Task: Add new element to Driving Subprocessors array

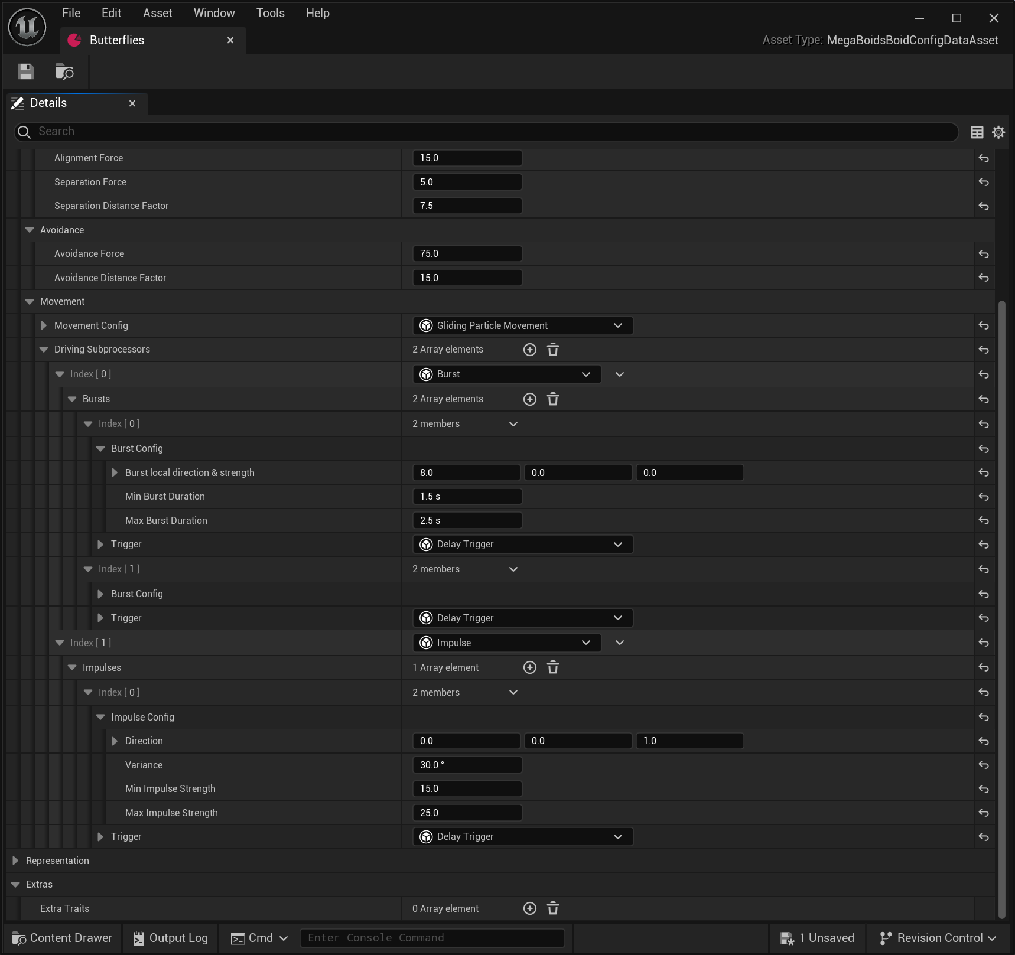Action: (x=529, y=349)
